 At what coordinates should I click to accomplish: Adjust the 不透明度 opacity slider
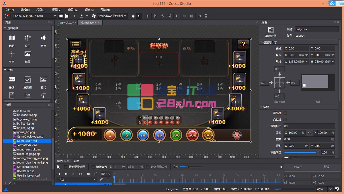click(x=302, y=152)
